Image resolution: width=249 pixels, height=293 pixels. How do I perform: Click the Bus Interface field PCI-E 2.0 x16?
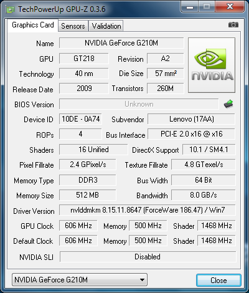(x=192, y=134)
